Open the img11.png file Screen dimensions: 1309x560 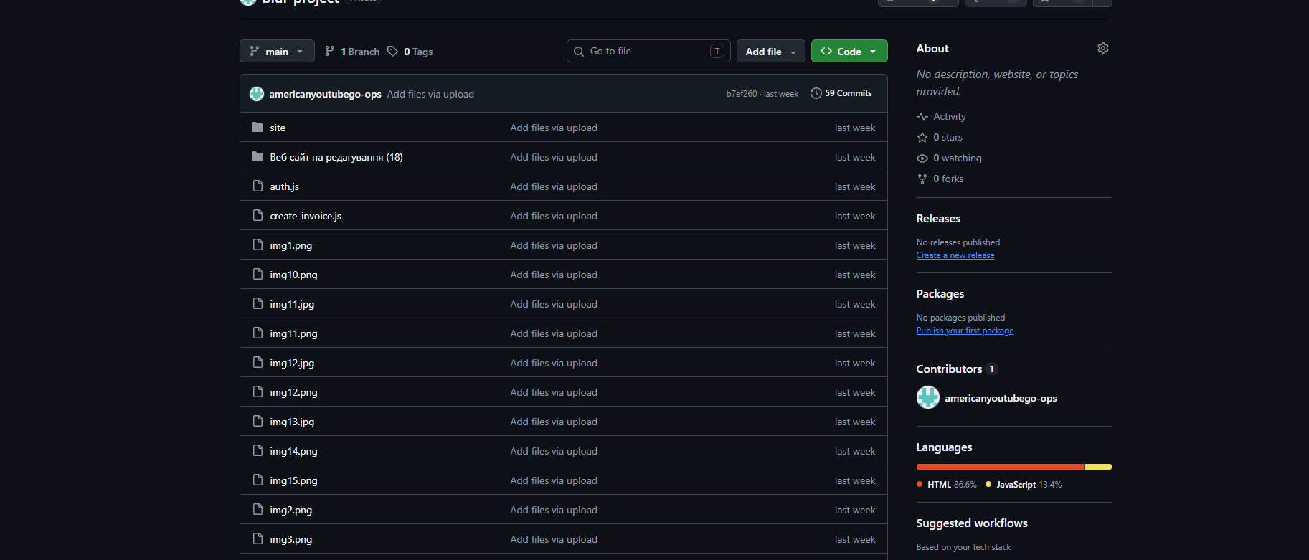[293, 333]
